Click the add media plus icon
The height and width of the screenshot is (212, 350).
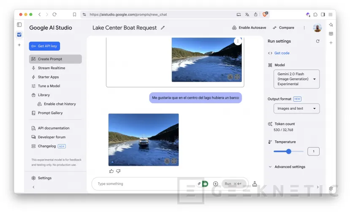point(215,184)
